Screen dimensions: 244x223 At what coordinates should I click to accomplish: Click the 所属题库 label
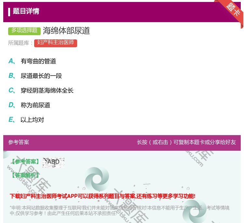coord(20,43)
